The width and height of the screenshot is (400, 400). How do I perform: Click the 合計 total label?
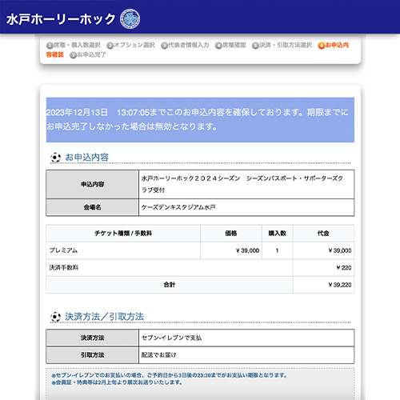[170, 285]
